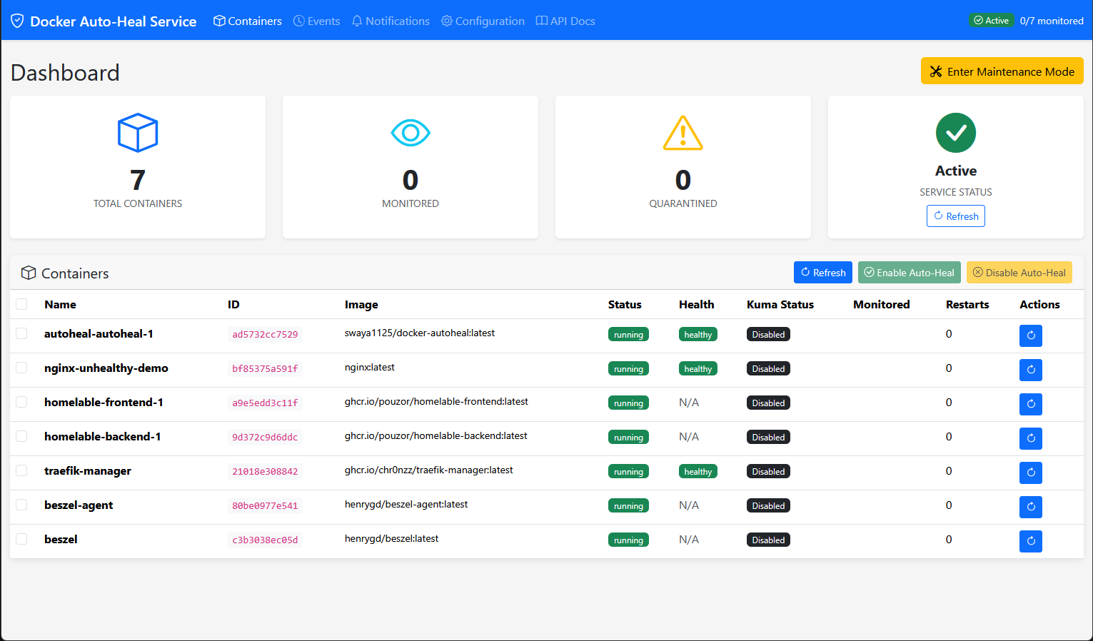Screen dimensions: 1093x641
Task: Click Enter Maintenance Mode button
Action: coord(1002,71)
